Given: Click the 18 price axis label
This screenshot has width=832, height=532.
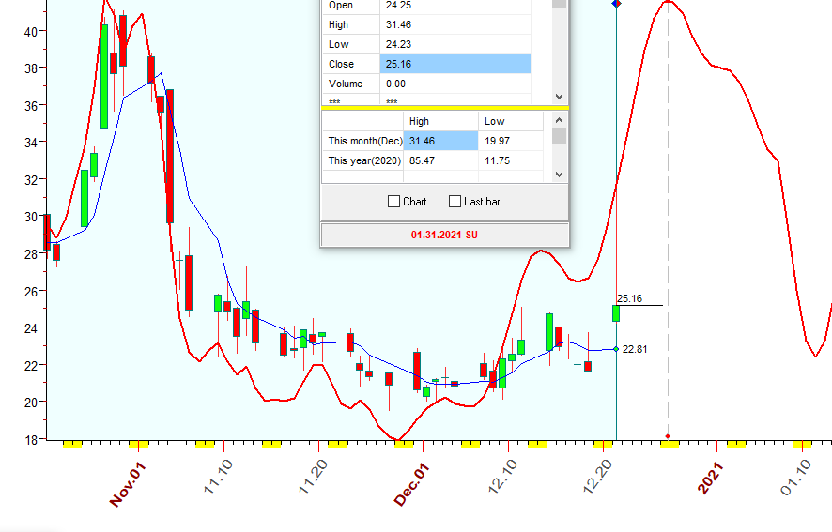Looking at the screenshot, I should pos(31,440).
